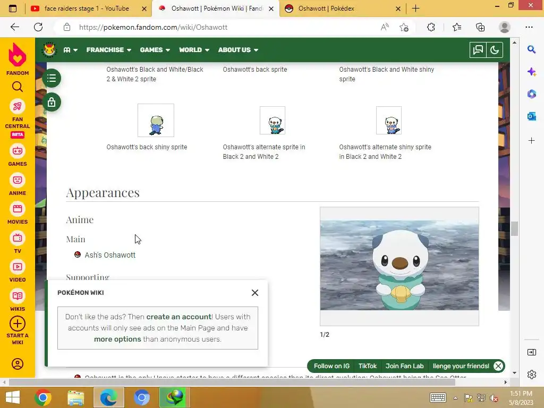Open the Video section in Fandom sidebar
The width and height of the screenshot is (544, 408).
point(18,271)
